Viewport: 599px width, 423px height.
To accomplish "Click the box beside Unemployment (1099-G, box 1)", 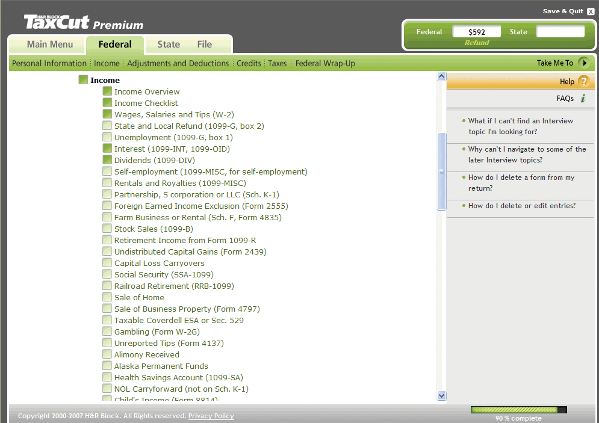I will (107, 137).
